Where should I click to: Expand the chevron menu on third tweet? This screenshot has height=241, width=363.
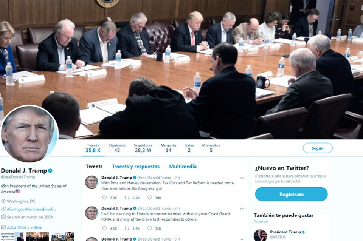point(242,239)
